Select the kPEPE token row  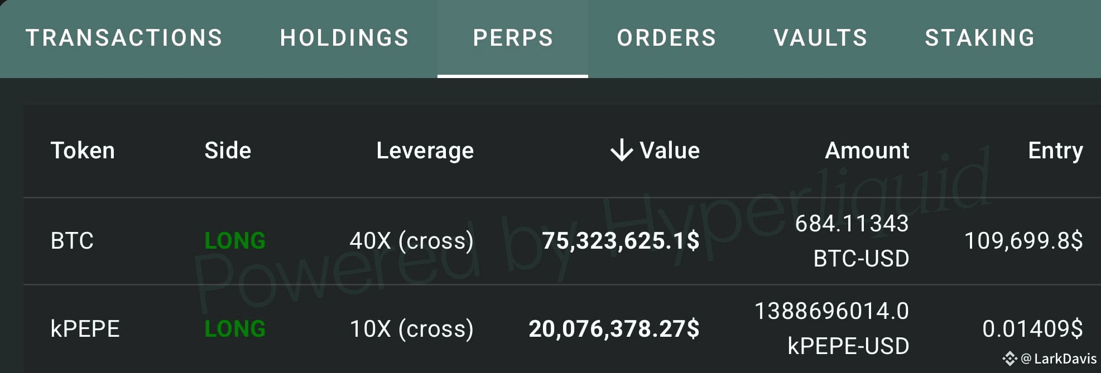(85, 329)
